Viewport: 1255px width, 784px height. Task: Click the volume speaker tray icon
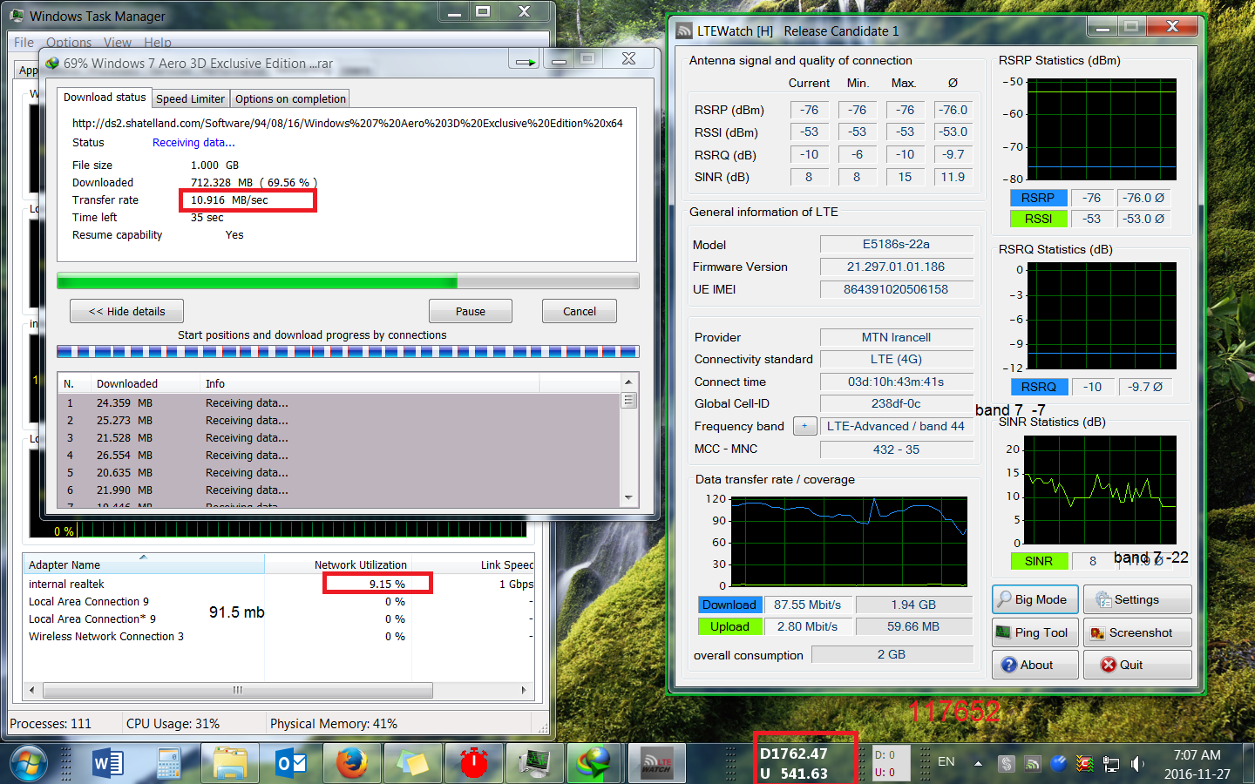pyautogui.click(x=1137, y=764)
